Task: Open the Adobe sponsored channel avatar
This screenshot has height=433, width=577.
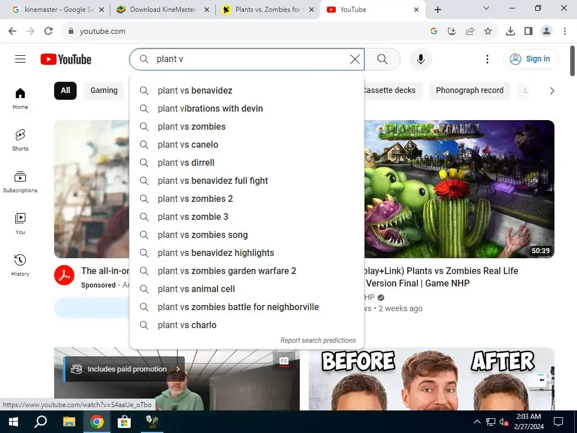Action: click(64, 275)
